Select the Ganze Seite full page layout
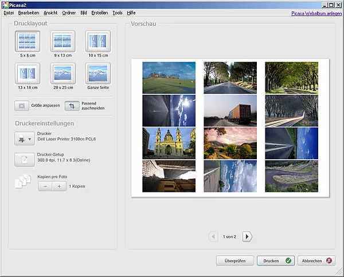The image size is (344, 277). click(x=97, y=74)
